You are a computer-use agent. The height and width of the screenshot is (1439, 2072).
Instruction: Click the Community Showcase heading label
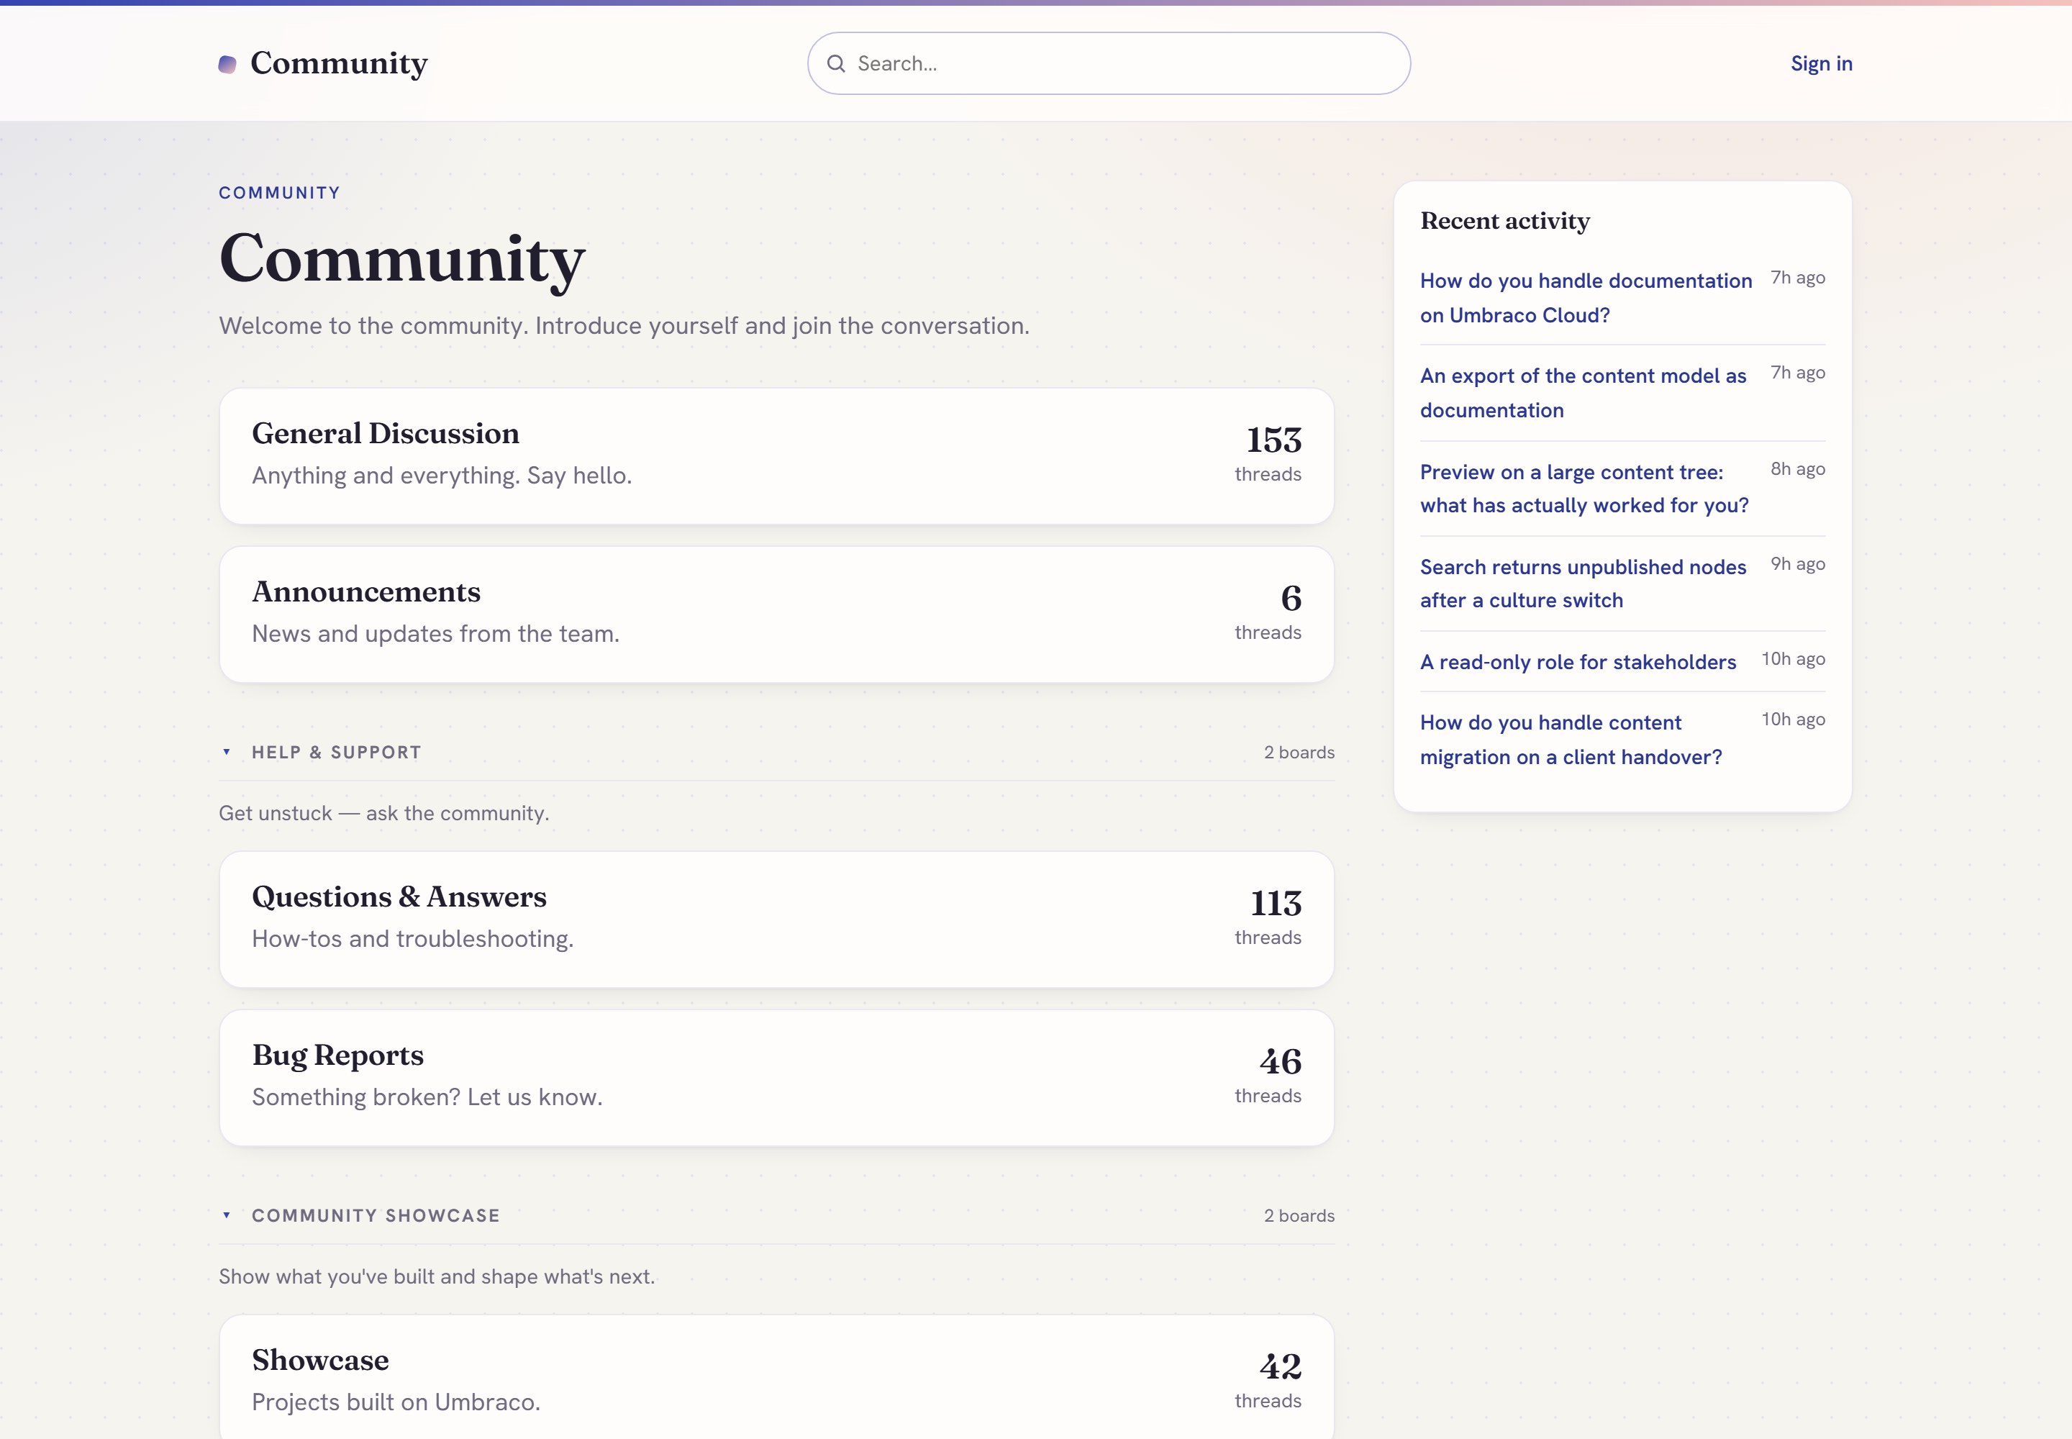pyautogui.click(x=375, y=1215)
